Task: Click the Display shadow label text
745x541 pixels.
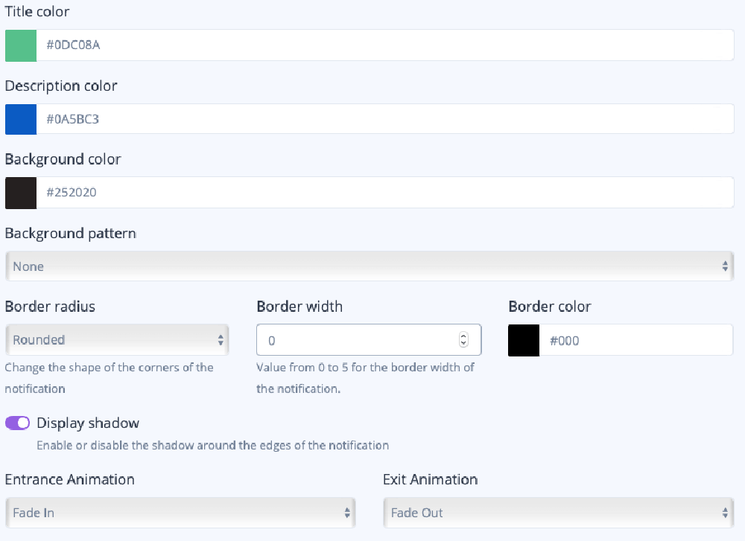Action: tap(86, 423)
